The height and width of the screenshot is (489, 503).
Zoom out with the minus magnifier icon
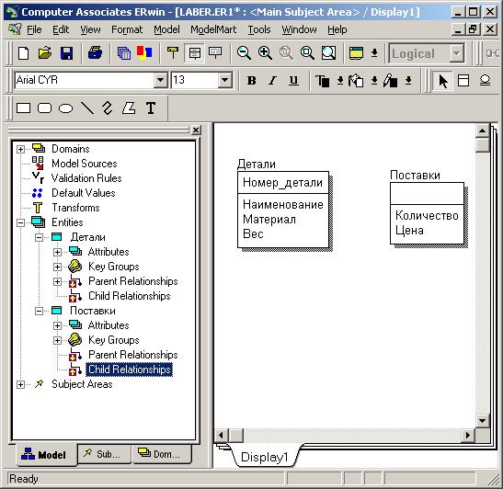tap(244, 53)
